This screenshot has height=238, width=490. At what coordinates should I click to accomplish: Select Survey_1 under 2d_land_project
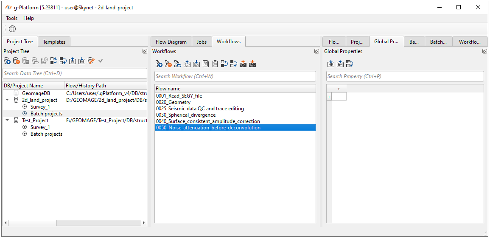pyautogui.click(x=40, y=107)
